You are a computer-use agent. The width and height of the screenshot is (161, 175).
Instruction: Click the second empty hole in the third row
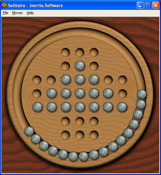[x=51, y=80]
